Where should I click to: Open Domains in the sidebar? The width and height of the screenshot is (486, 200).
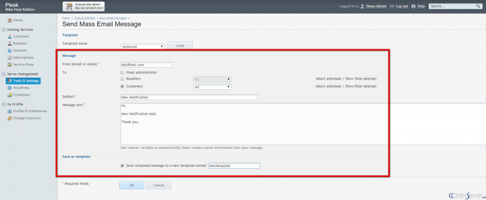coord(20,50)
